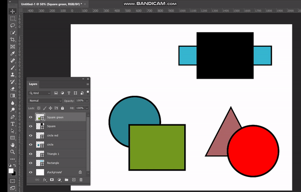Click Link Layers icon in Layers panel
Viewport: 301px width, 192px height.
37,180
